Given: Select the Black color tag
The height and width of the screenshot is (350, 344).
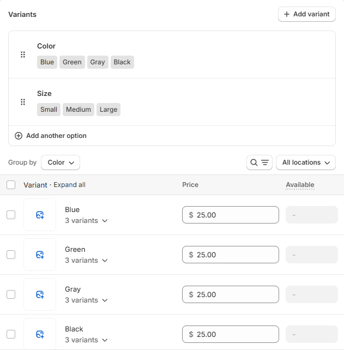Looking at the screenshot, I should click(x=122, y=62).
